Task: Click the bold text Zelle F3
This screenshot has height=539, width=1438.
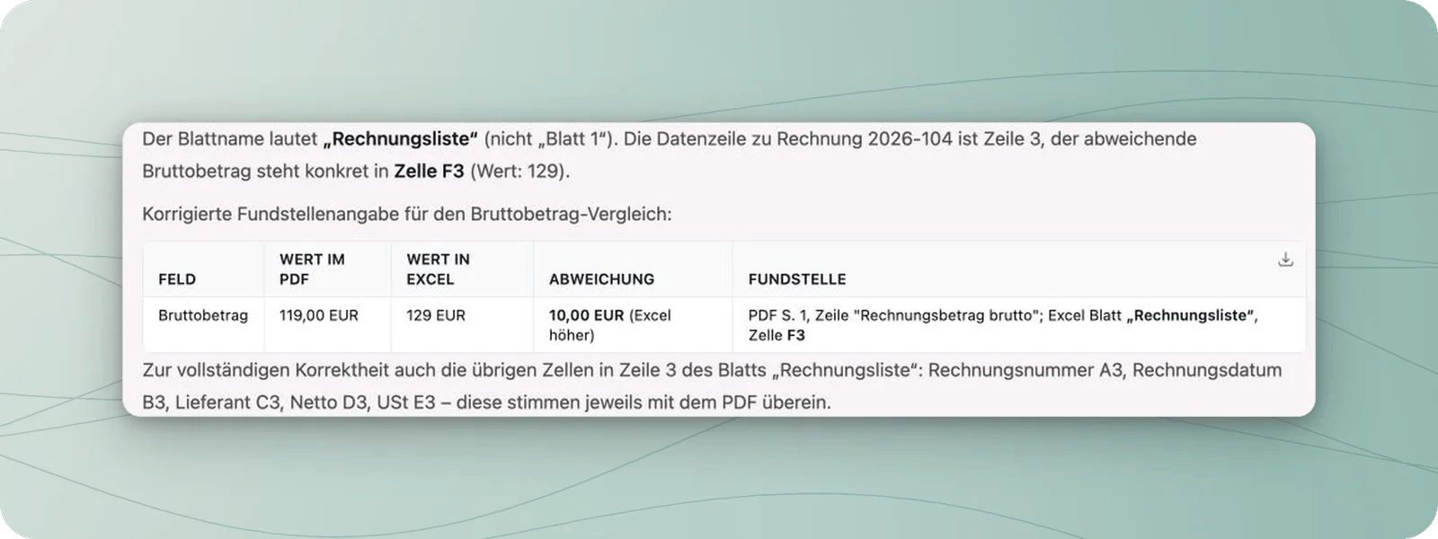Action: click(429, 171)
